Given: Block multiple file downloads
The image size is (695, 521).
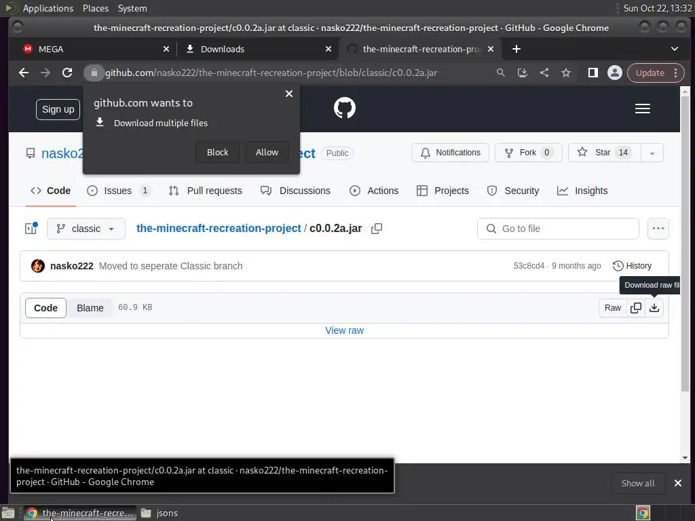Looking at the screenshot, I should tap(218, 153).
